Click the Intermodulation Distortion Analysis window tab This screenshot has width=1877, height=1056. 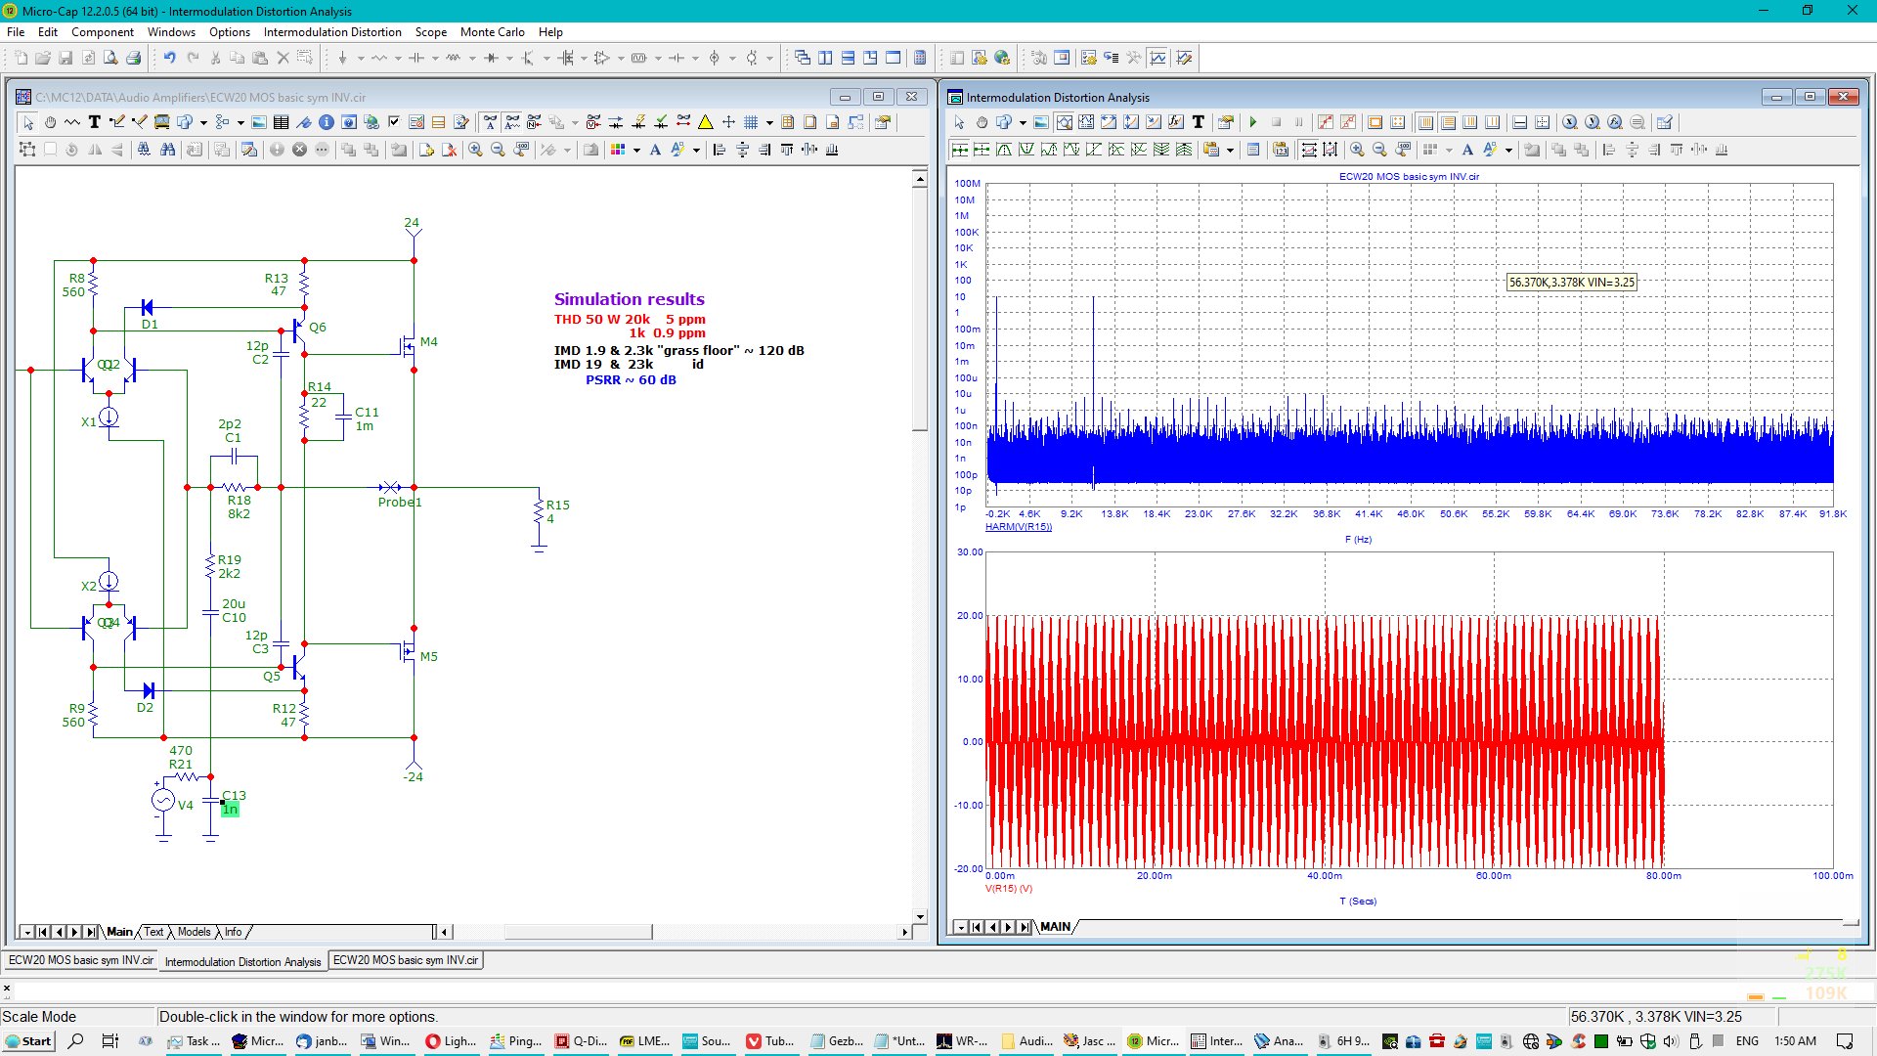coord(242,961)
